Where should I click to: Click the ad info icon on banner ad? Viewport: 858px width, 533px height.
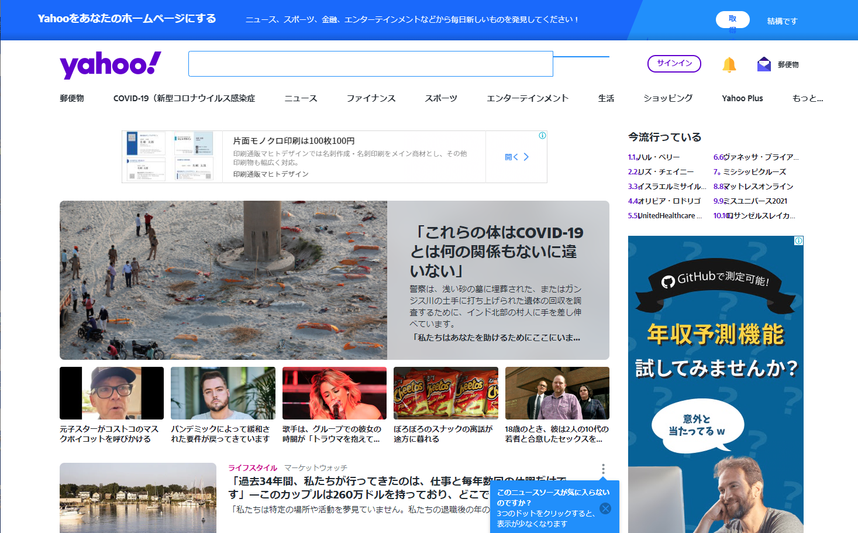[542, 135]
